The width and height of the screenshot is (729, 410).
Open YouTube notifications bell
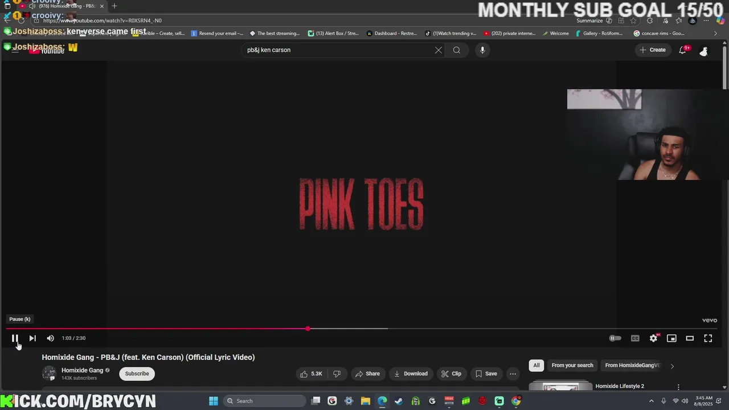coord(683,50)
